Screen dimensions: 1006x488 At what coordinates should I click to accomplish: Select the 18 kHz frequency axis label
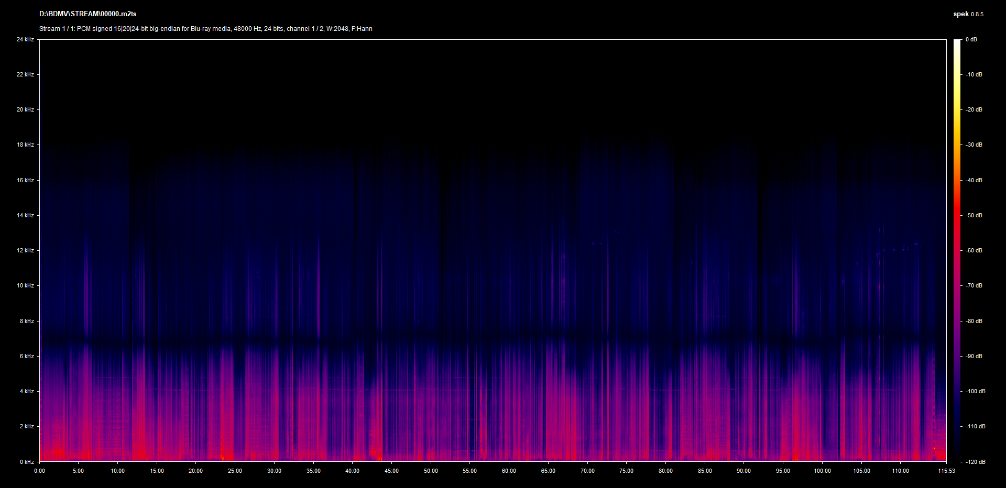[x=25, y=145]
